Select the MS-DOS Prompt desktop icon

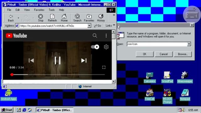[167, 96]
